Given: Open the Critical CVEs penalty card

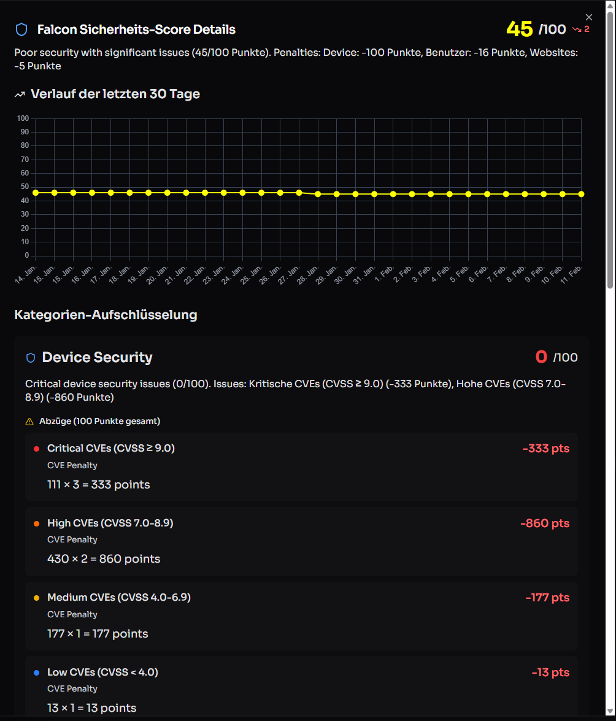Looking at the screenshot, I should 302,467.
